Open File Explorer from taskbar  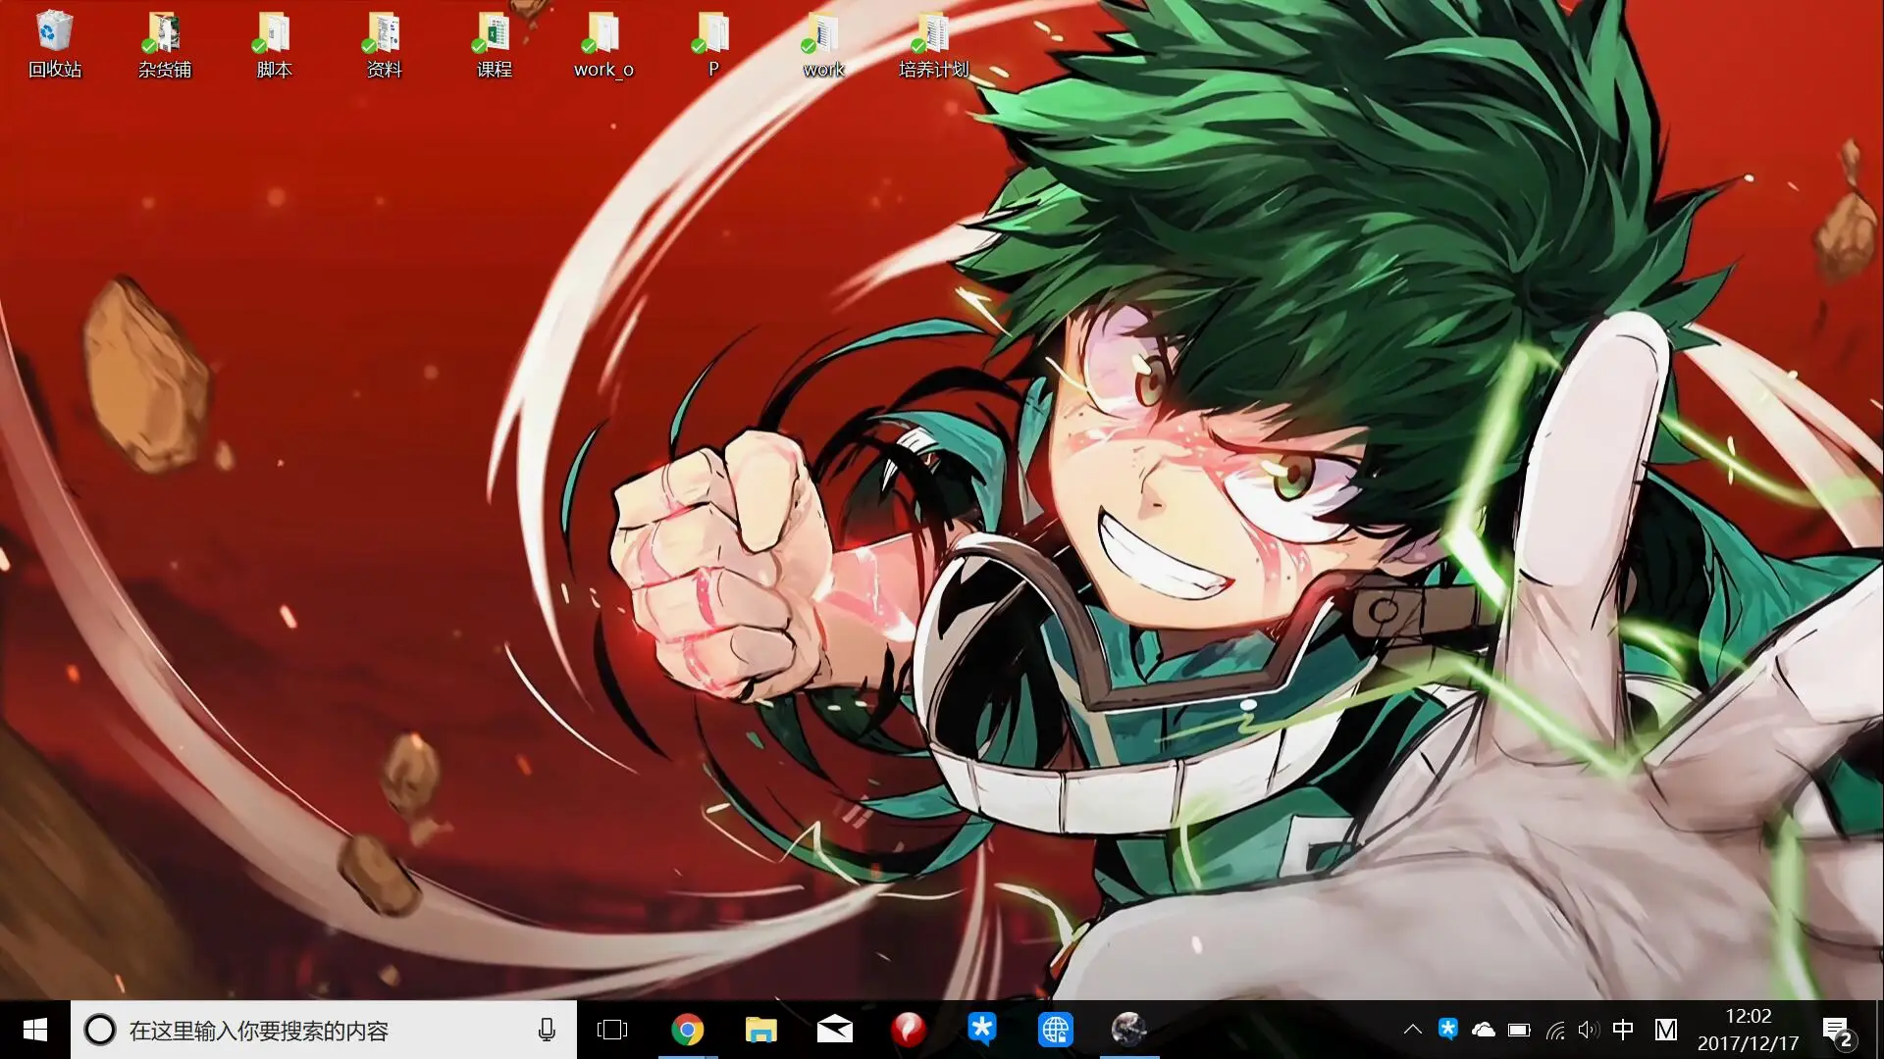(x=760, y=1030)
